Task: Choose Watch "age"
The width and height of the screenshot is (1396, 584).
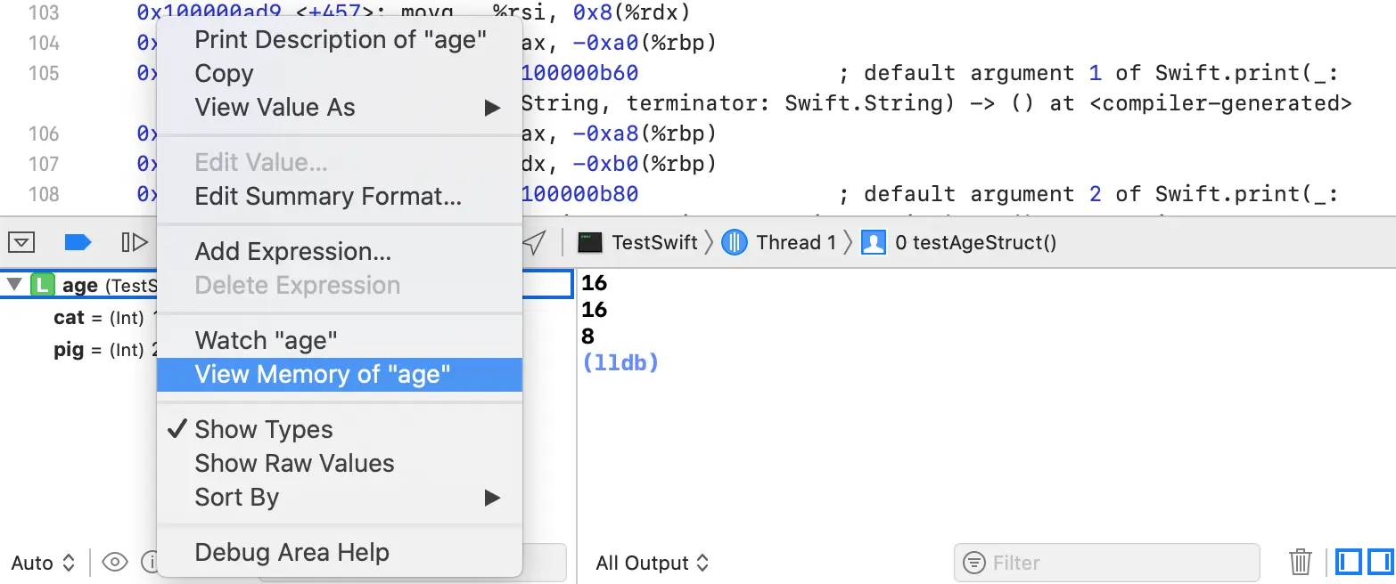Action: click(340, 341)
